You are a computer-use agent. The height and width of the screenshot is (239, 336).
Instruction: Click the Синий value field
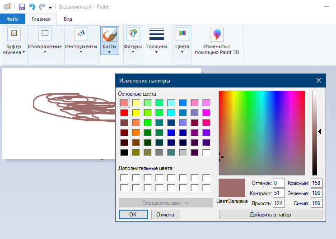click(317, 203)
